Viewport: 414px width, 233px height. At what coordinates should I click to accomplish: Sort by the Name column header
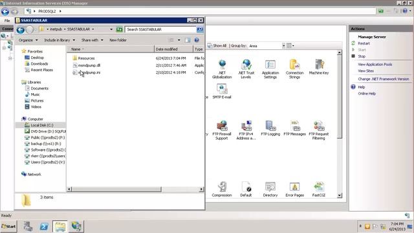[110, 49]
